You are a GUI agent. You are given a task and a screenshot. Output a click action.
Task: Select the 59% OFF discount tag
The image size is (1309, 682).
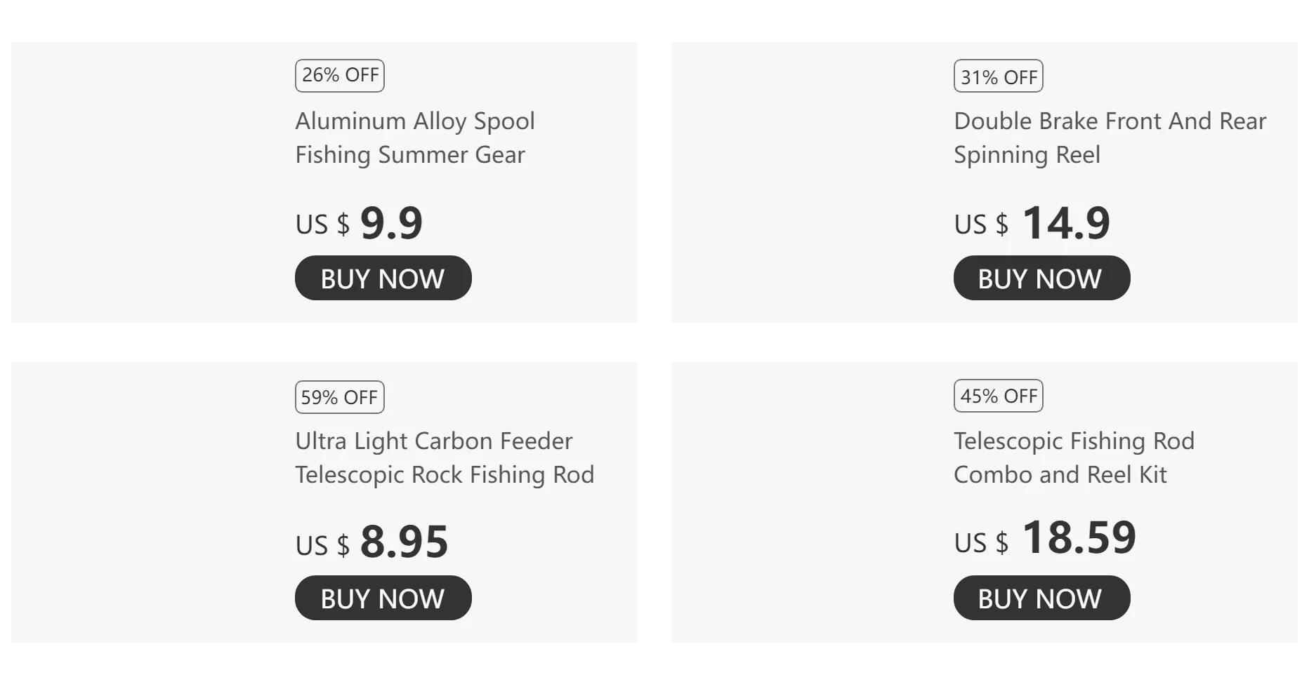click(340, 397)
